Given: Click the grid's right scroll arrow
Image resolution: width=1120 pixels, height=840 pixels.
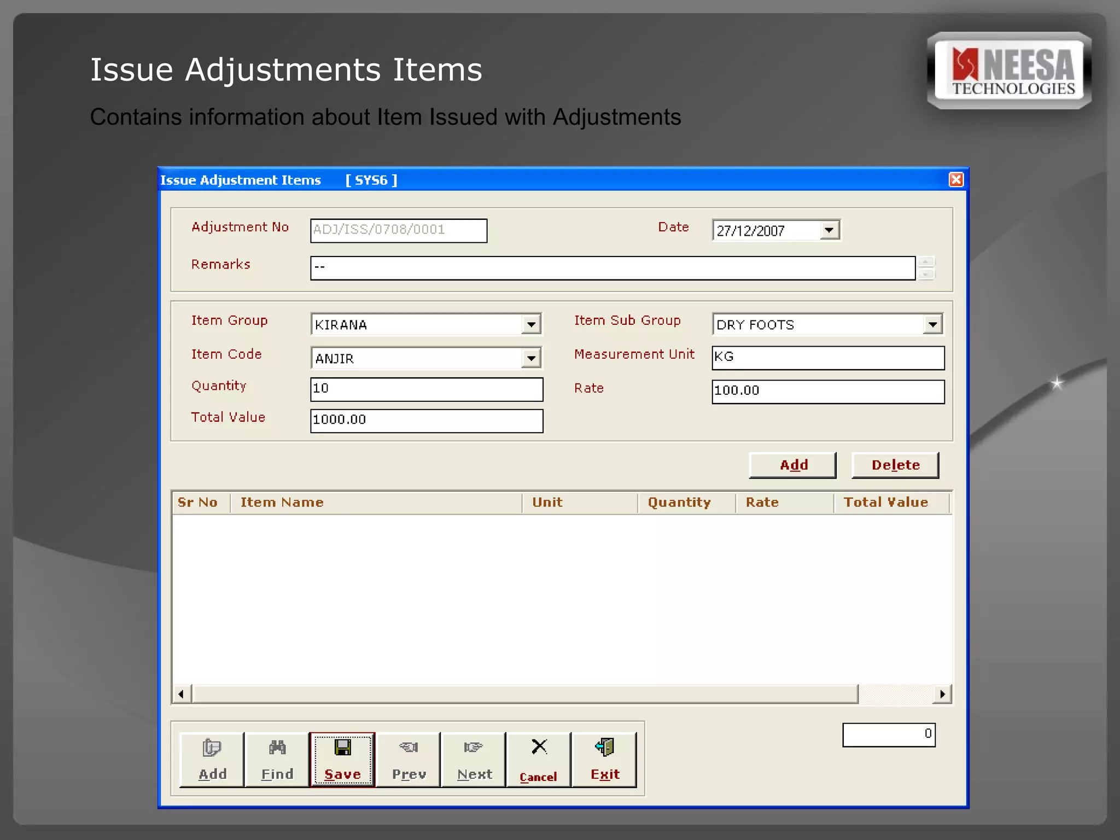Looking at the screenshot, I should [942, 694].
